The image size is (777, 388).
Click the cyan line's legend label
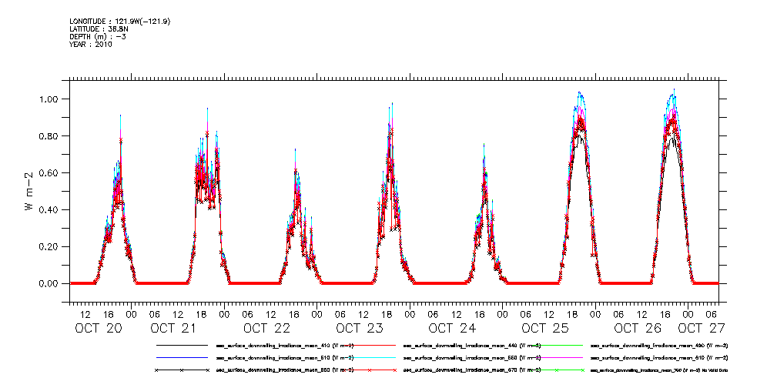click(x=472, y=357)
